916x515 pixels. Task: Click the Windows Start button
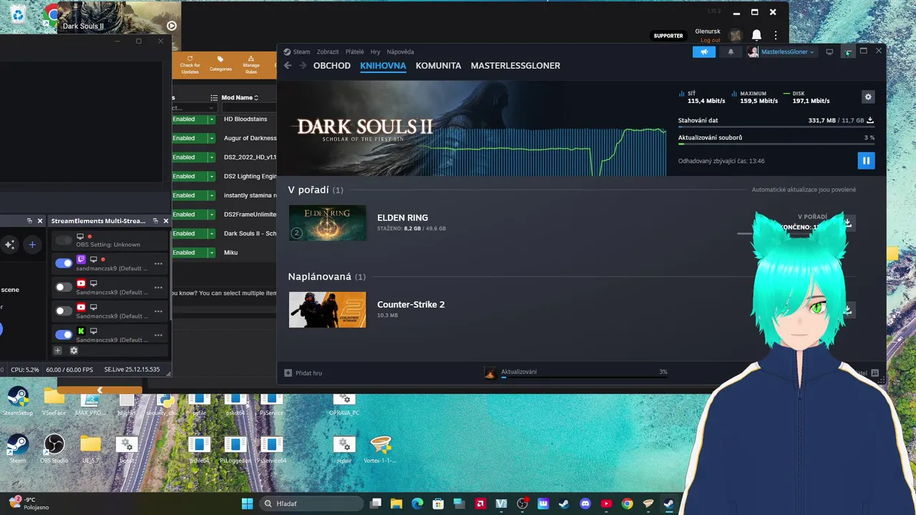pyautogui.click(x=247, y=504)
